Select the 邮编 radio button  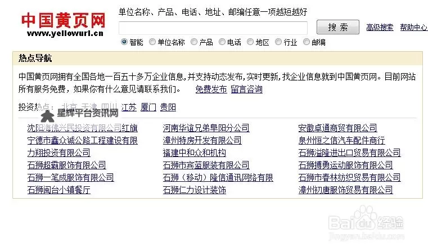[307, 42]
